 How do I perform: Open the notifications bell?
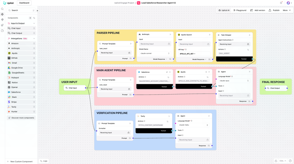pos(281,3)
